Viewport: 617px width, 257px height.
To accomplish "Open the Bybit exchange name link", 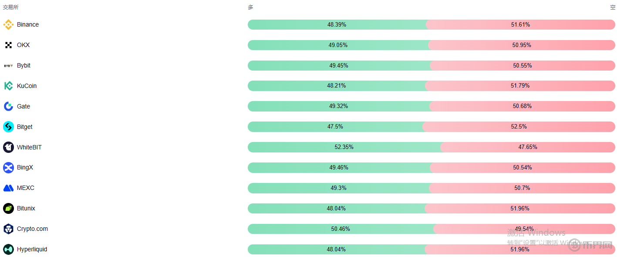I will point(24,65).
